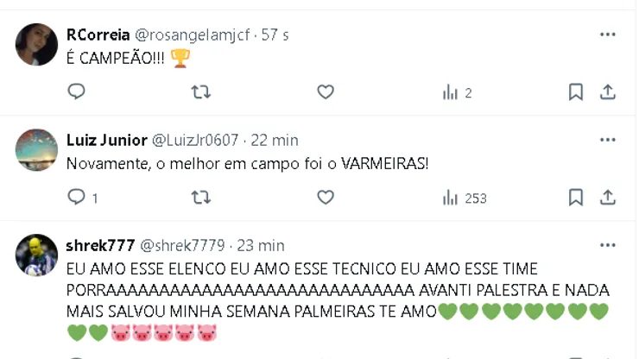Screen dimensions: 639x359
Task: Repost RCorreia's tweet
Action: click(200, 91)
